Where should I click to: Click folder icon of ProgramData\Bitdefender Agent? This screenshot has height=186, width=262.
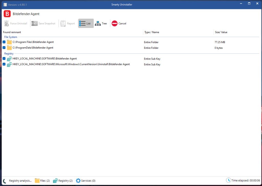(9, 48)
